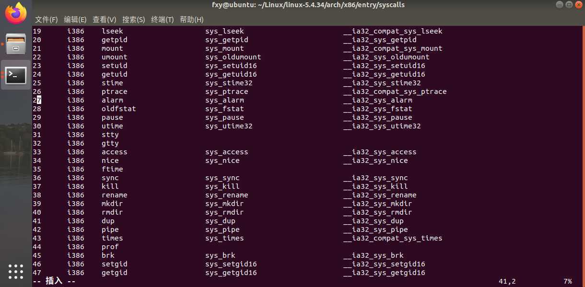Screen dimensions: 585x287
Task: Minimize the terminal window
Action: click(559, 5)
